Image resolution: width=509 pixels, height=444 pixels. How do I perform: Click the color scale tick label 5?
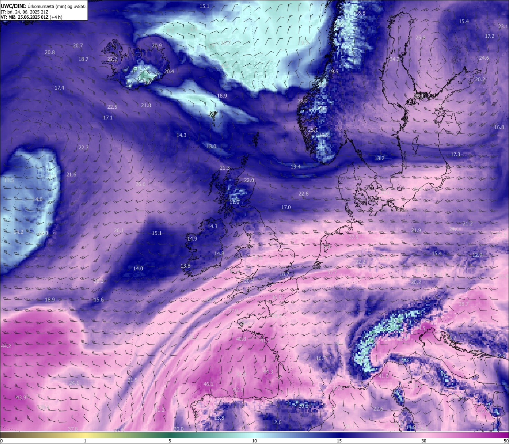(170, 441)
